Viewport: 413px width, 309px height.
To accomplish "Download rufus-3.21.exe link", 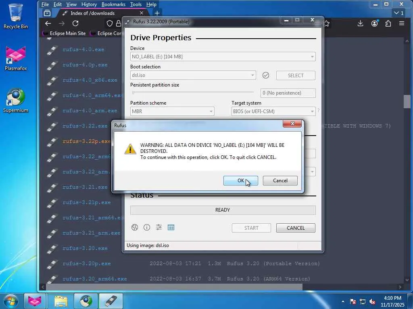I will tap(85, 187).
